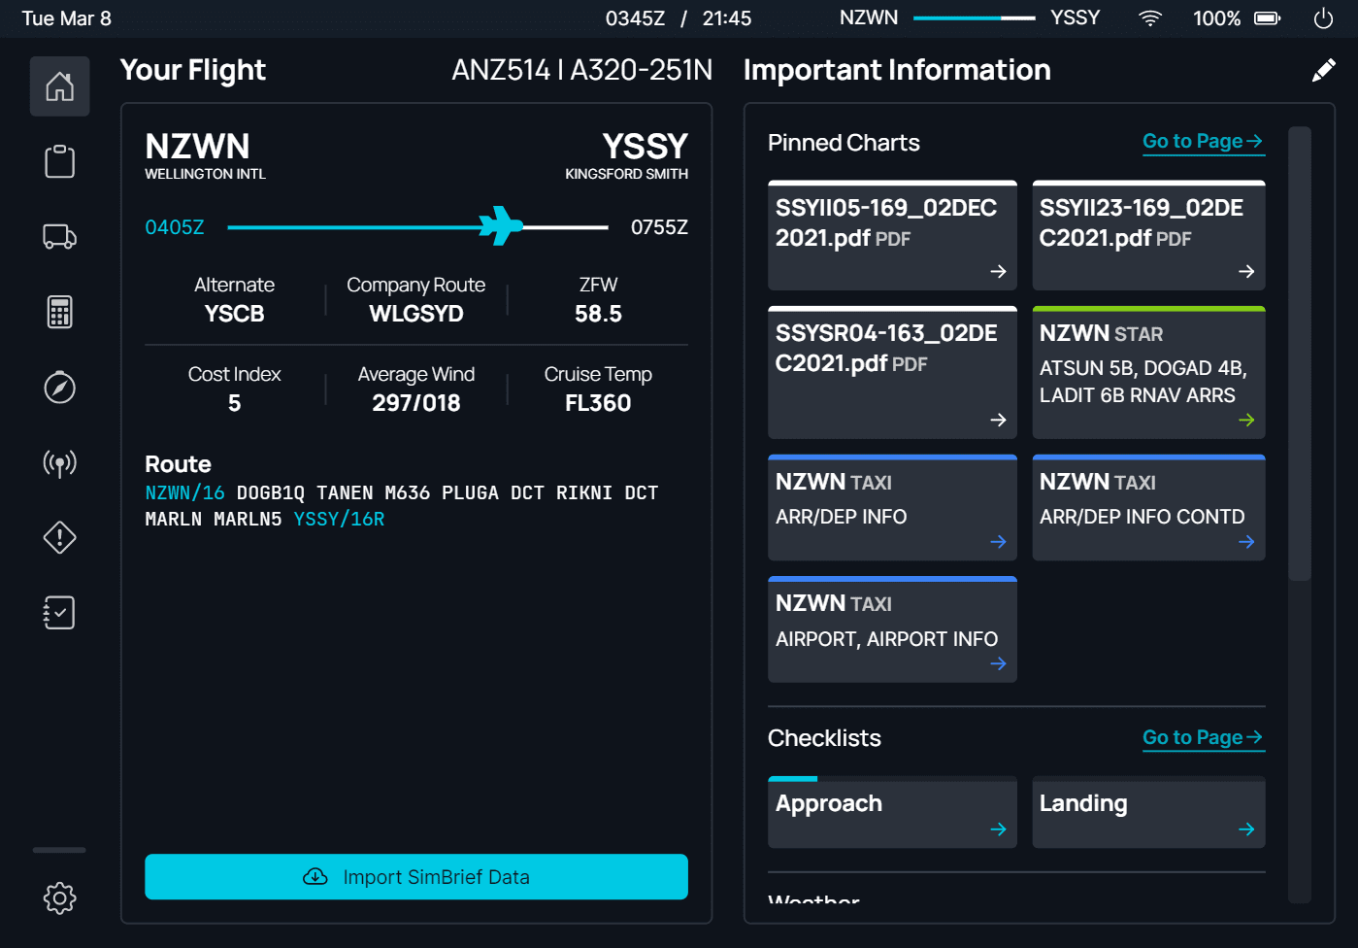Click arrow on SSYII05-169_02DEC2021.pdf card
1358x948 pixels.
[998, 272]
